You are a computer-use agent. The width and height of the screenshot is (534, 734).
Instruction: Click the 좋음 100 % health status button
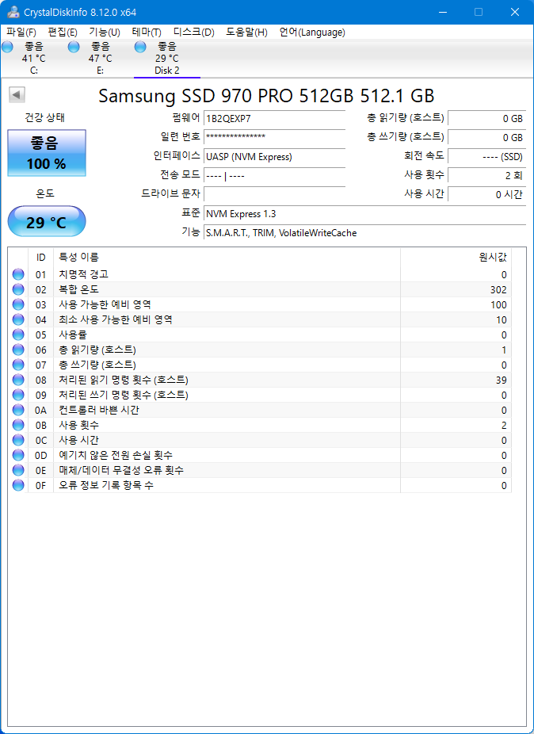click(47, 153)
